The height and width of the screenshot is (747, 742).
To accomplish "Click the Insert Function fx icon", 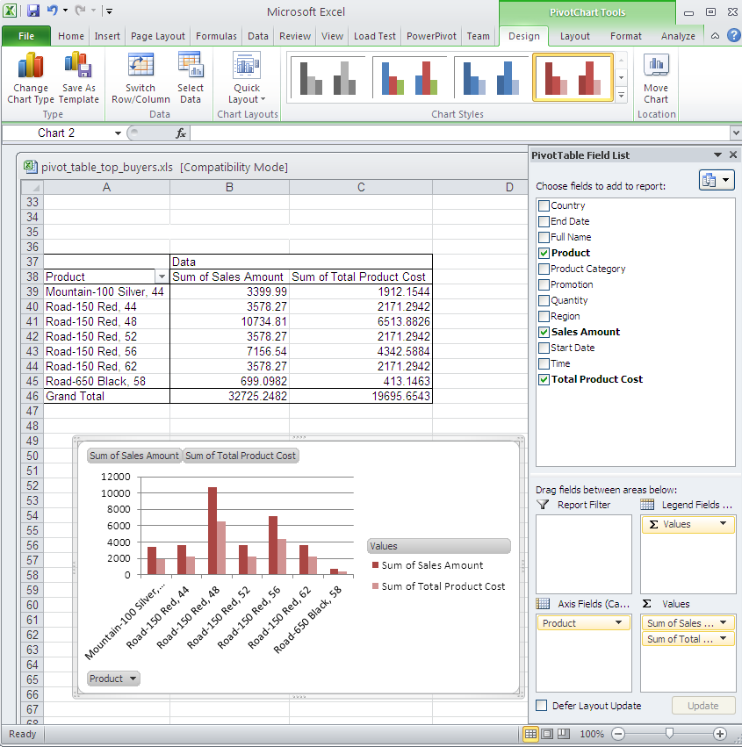I will pyautogui.click(x=181, y=133).
